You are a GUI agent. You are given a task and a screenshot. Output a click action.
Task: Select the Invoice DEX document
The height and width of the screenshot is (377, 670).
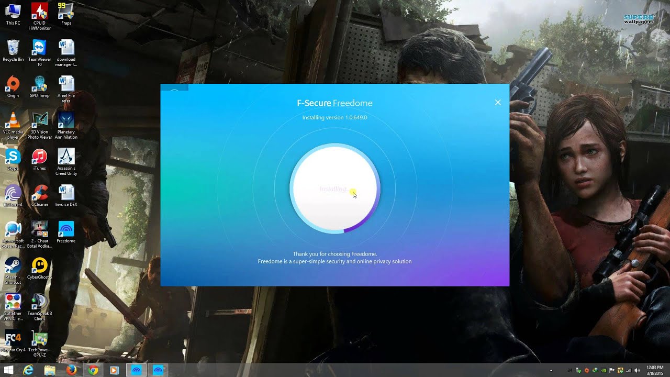[x=66, y=196]
